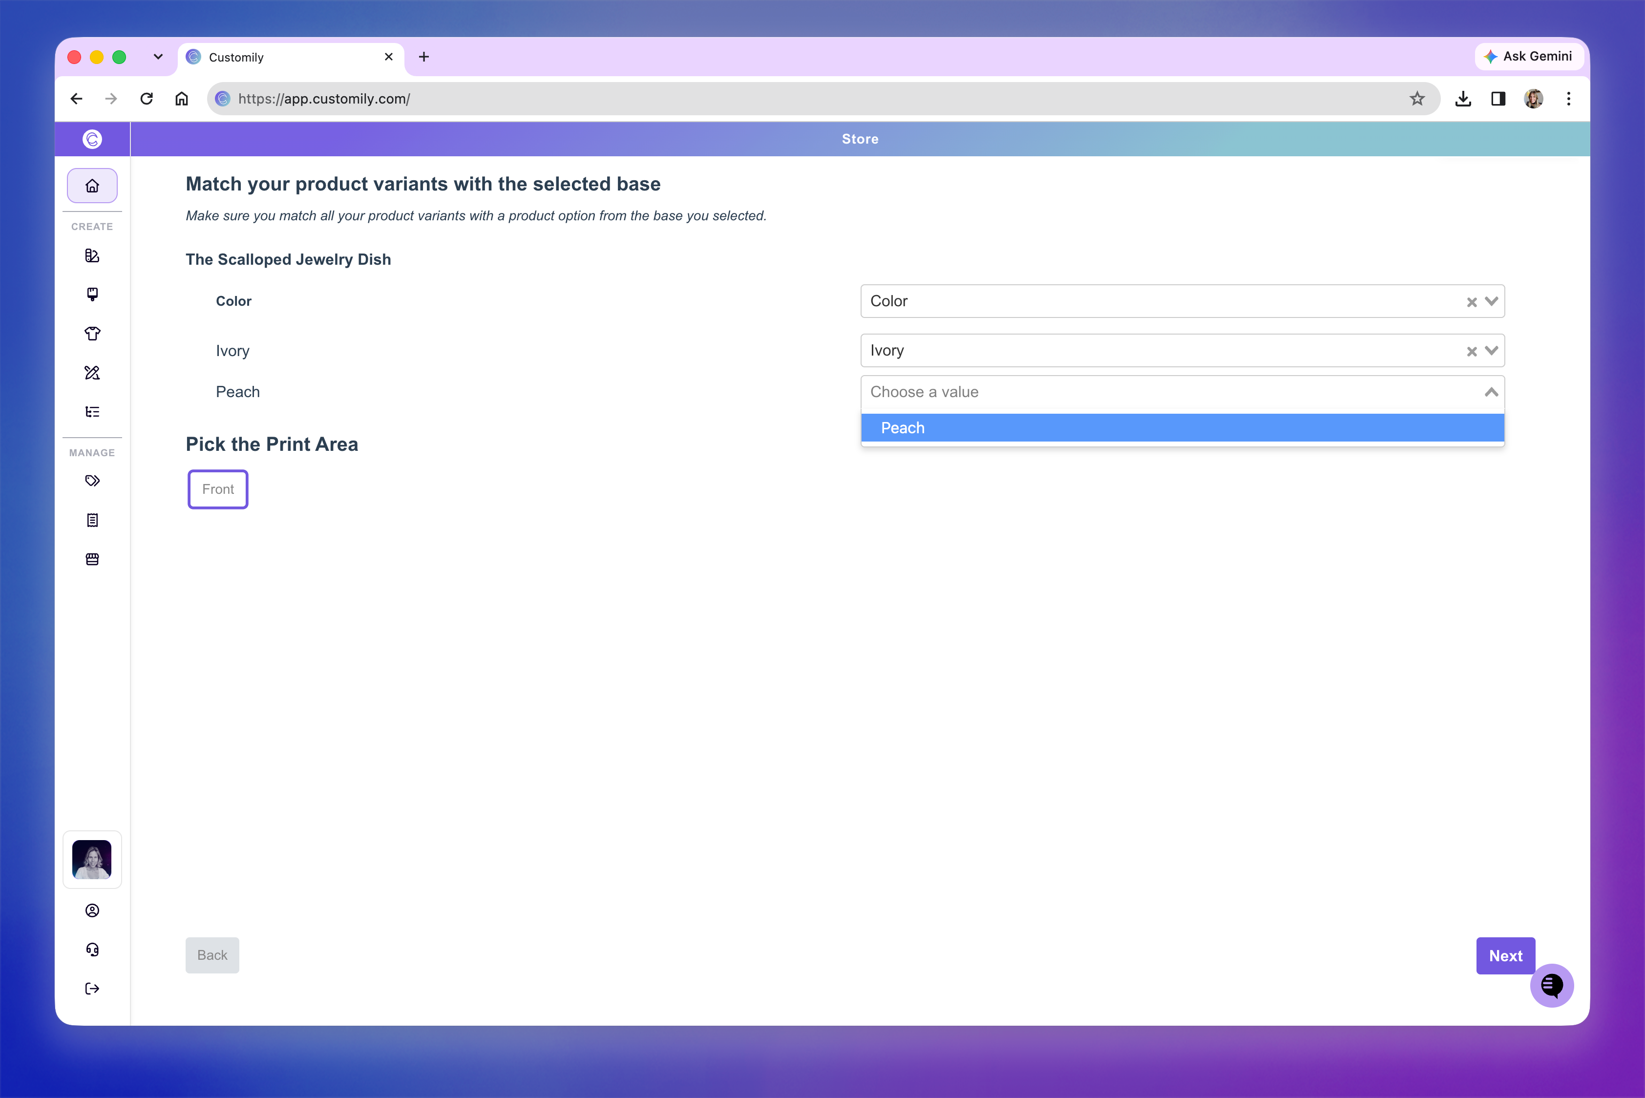Viewport: 1645px width, 1098px height.
Task: Click the browser home button
Action: 181,99
